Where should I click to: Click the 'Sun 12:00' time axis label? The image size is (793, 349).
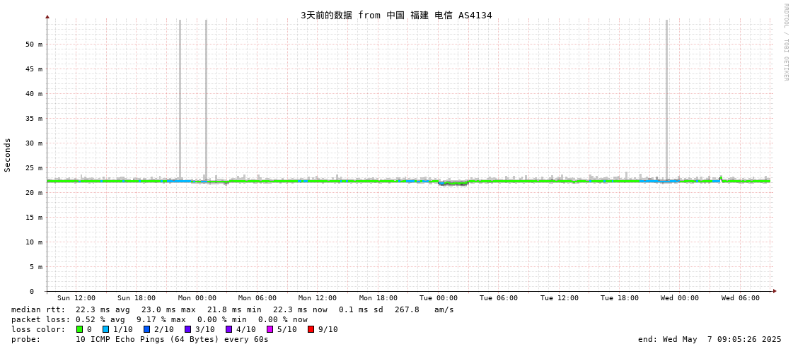point(76,298)
